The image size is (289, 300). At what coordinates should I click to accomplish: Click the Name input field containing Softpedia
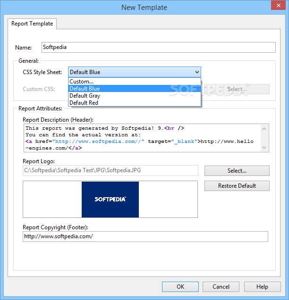coord(159,47)
